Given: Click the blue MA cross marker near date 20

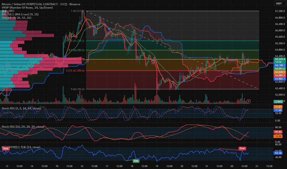Looking at the screenshot, I should point(184,81).
